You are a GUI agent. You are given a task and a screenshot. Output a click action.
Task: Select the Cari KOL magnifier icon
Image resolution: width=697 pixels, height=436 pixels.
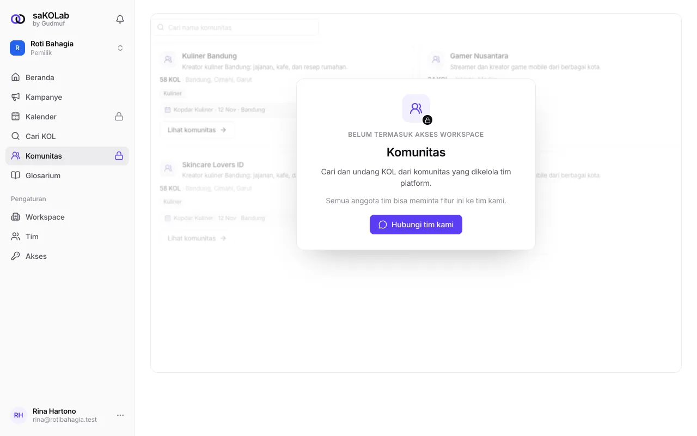(16, 136)
